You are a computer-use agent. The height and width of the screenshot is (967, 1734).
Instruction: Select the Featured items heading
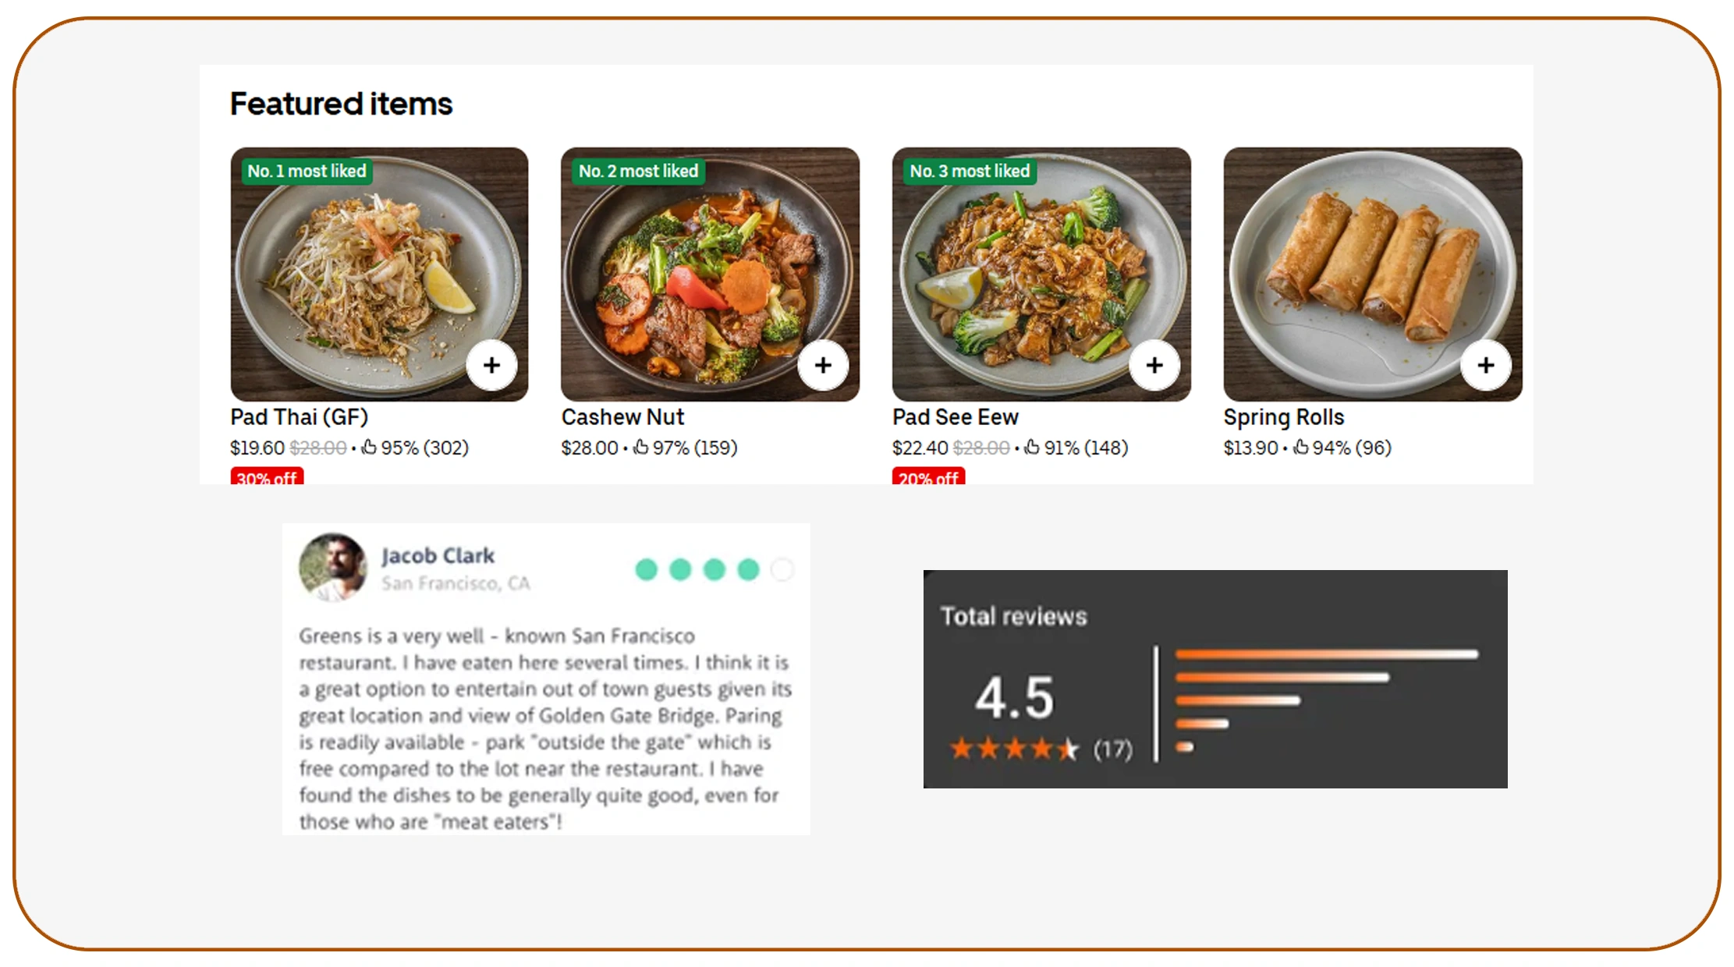341,102
